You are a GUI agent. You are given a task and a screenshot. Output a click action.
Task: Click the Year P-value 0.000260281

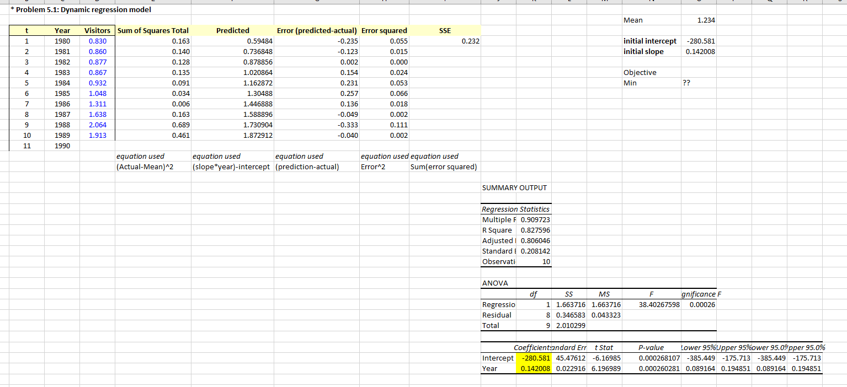click(x=660, y=369)
